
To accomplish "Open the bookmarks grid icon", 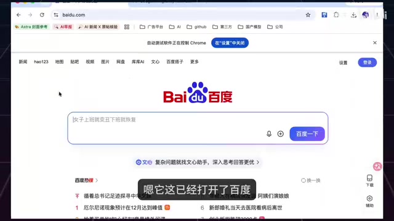I will (x=127, y=27).
